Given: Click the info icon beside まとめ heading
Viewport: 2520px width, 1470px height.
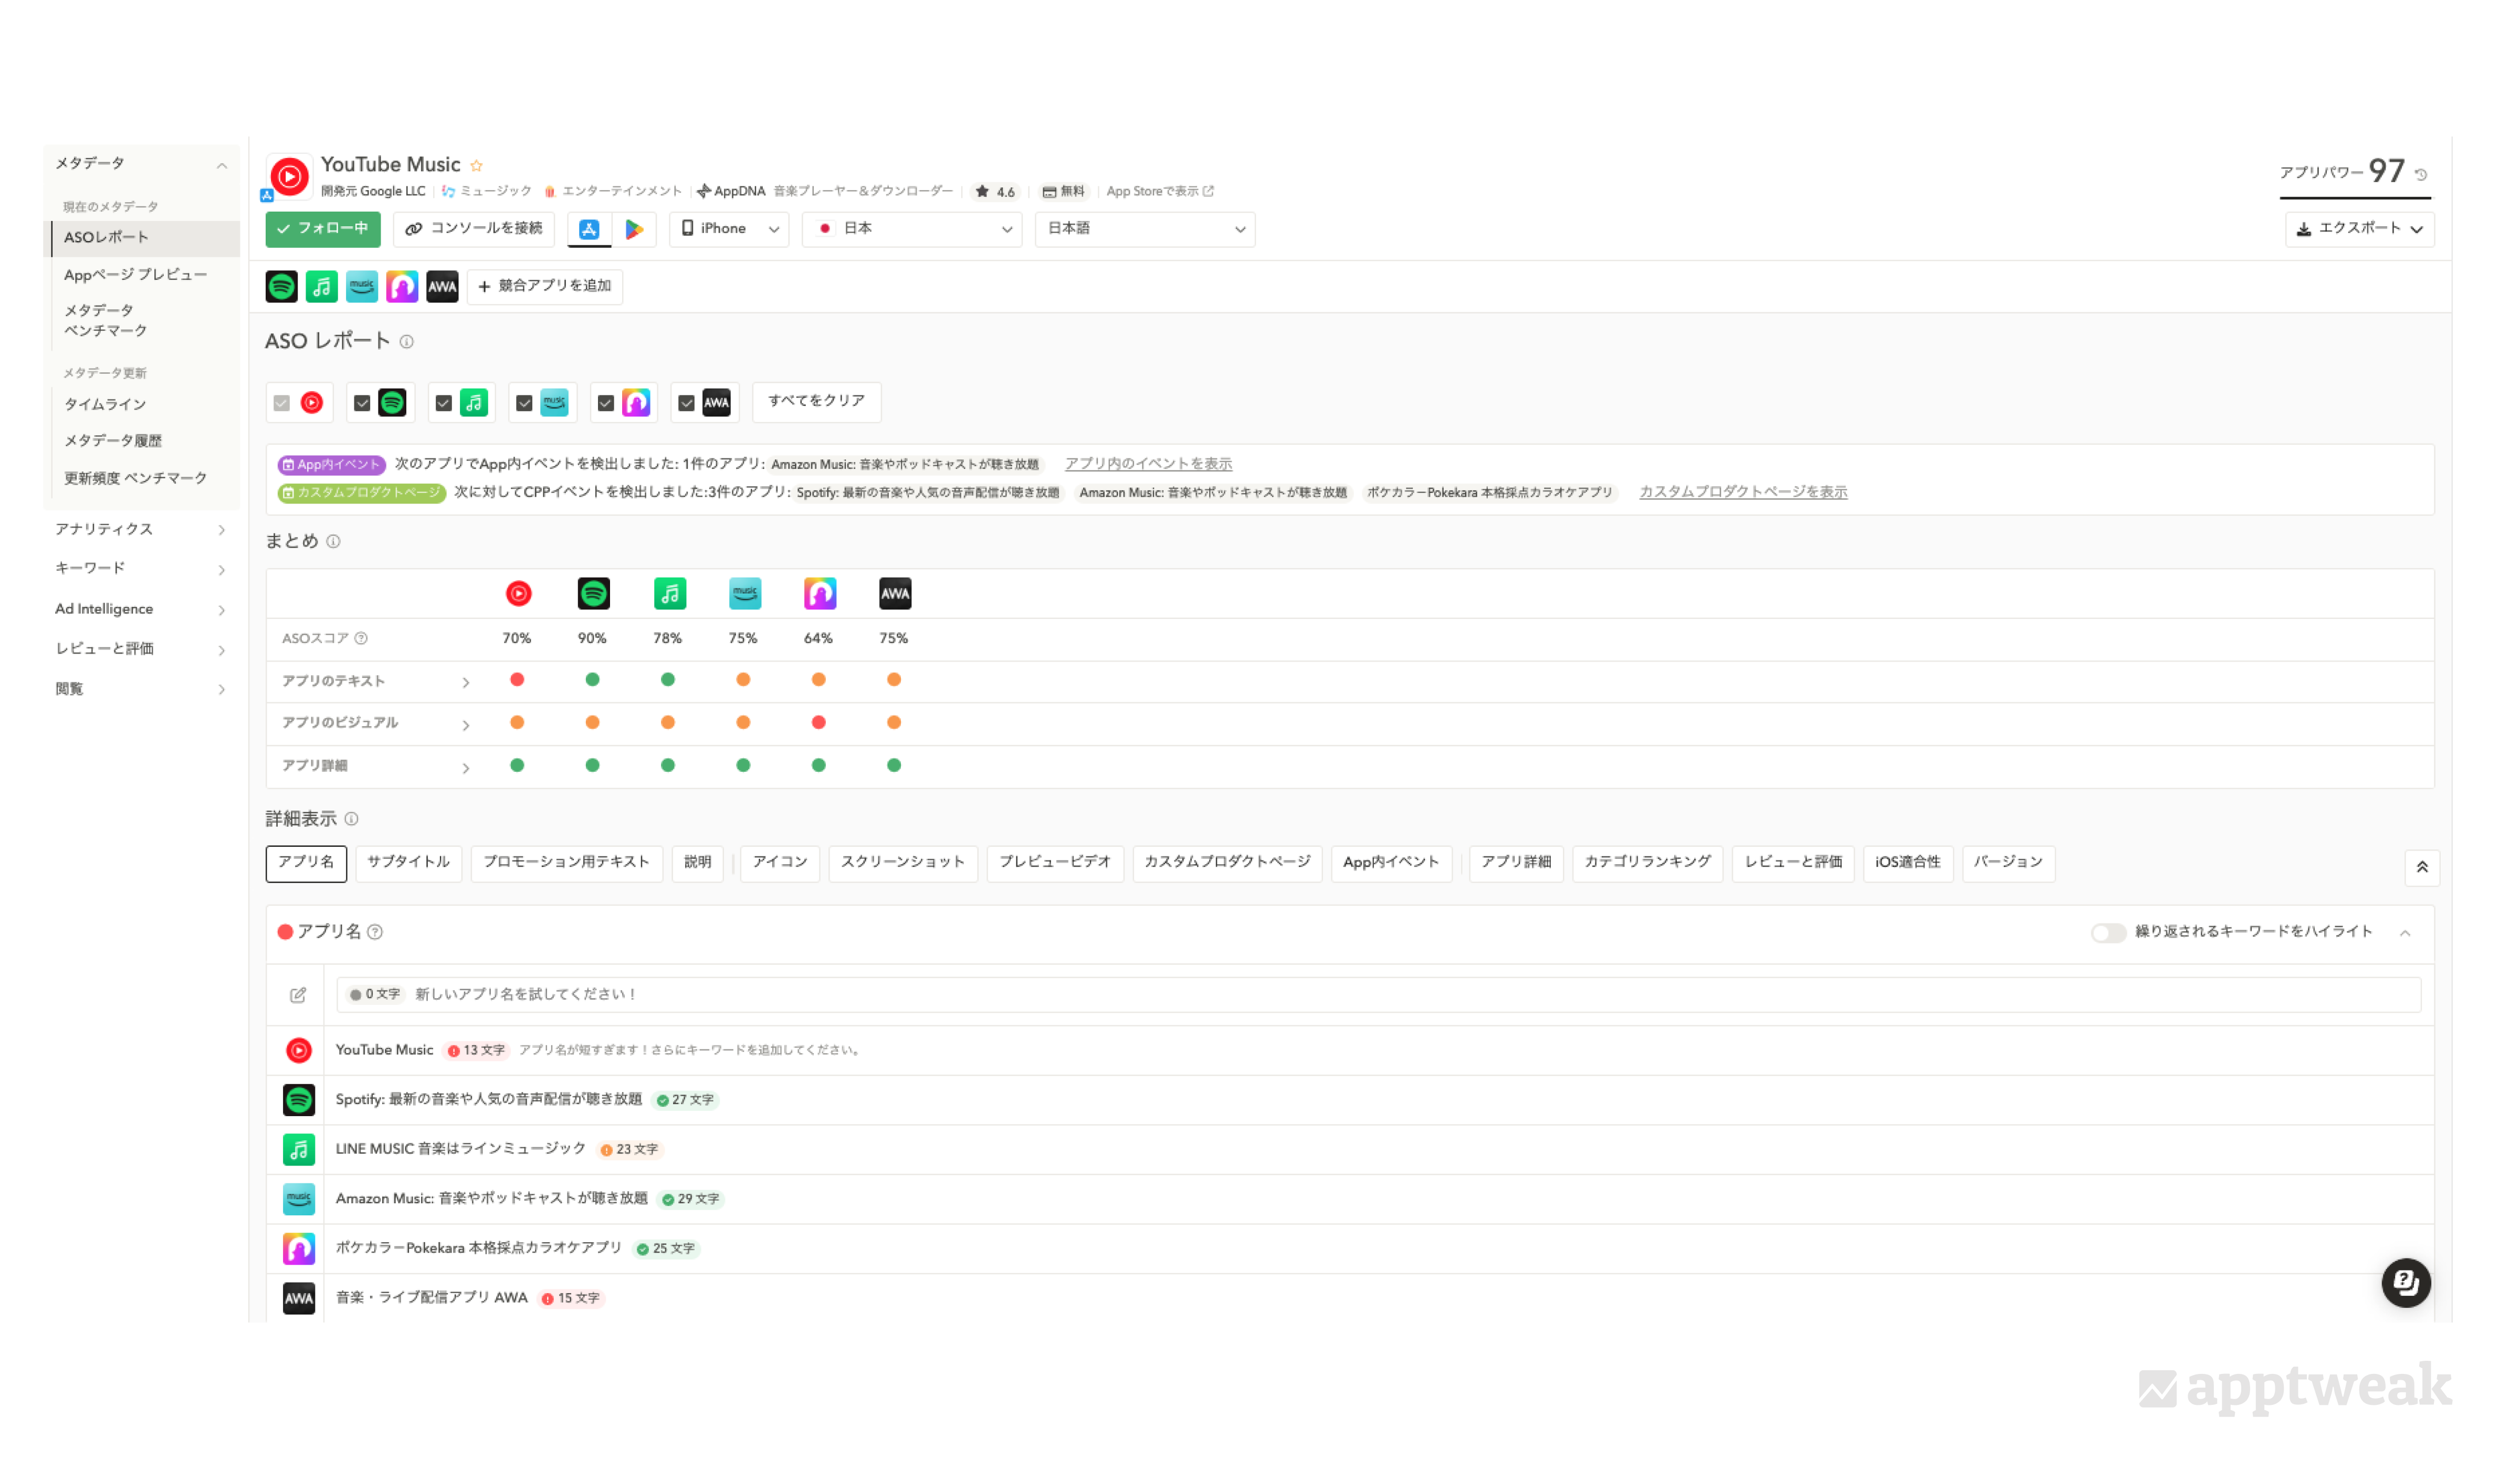Looking at the screenshot, I should point(333,542).
